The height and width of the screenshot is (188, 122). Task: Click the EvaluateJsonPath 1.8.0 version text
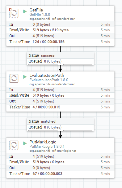point(49,80)
